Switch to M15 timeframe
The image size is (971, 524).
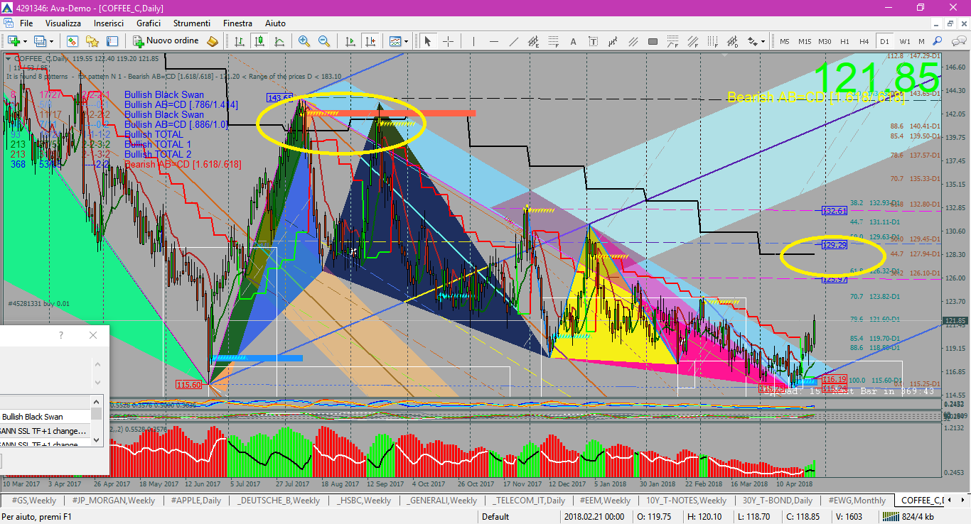click(805, 41)
